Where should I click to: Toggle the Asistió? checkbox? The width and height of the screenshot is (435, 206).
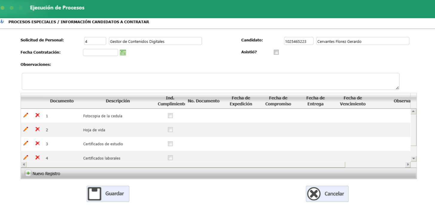click(276, 52)
